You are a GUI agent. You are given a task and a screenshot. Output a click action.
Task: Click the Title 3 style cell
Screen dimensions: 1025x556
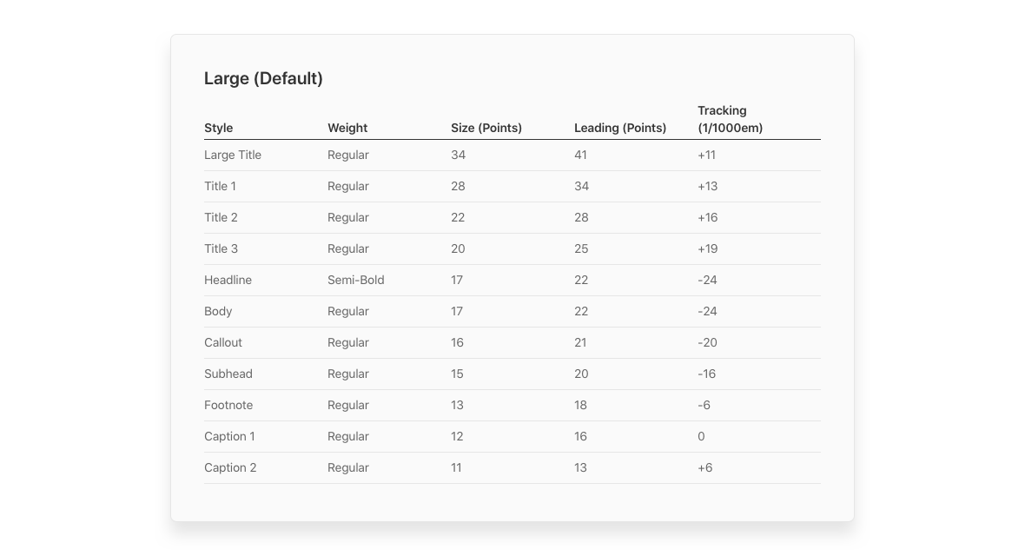click(x=221, y=249)
